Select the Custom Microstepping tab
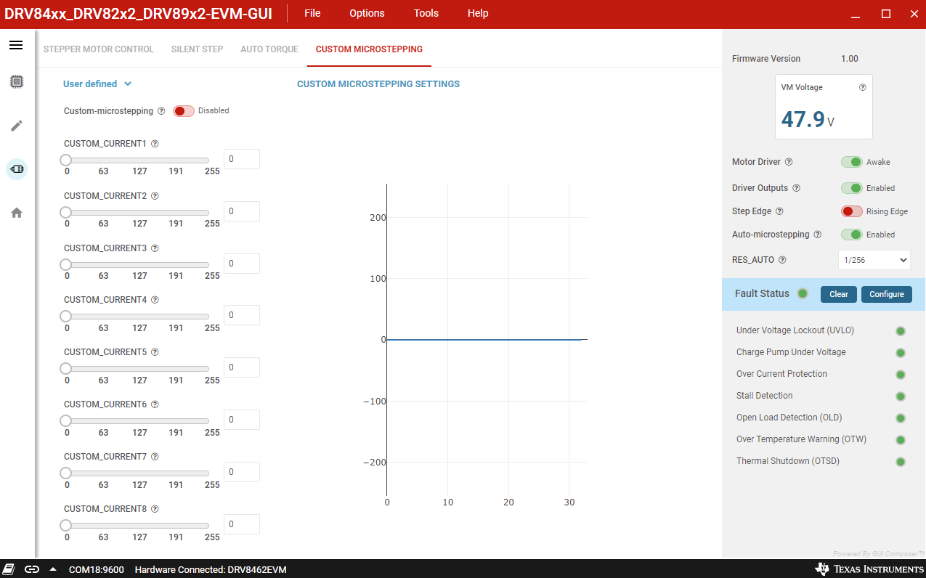Screen dimensions: 926x578 click(x=369, y=49)
